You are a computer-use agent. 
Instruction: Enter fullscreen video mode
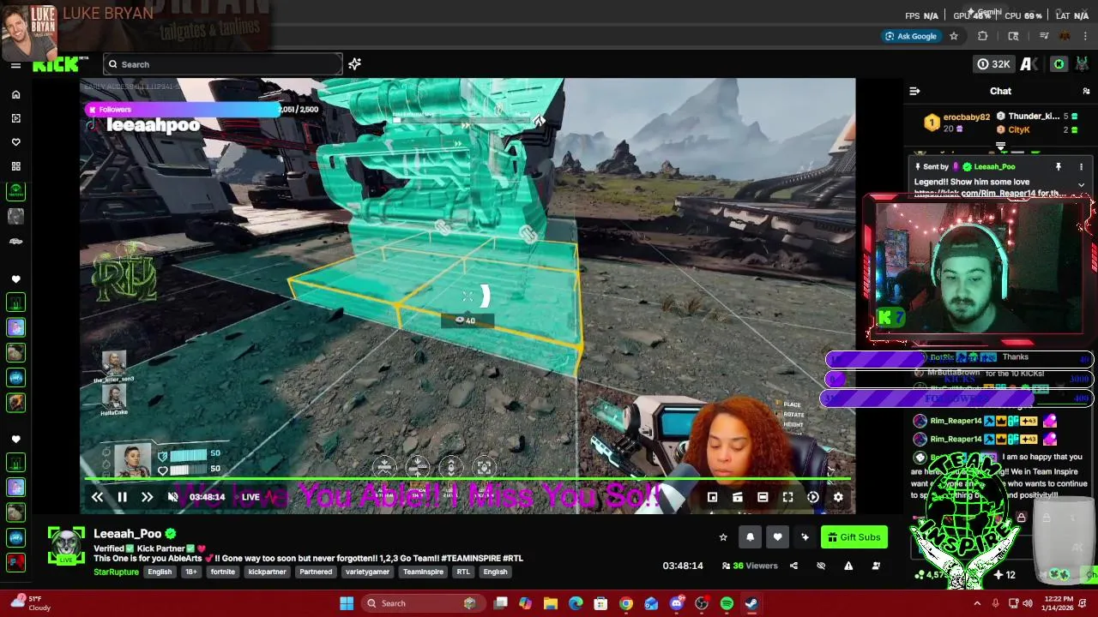787,497
